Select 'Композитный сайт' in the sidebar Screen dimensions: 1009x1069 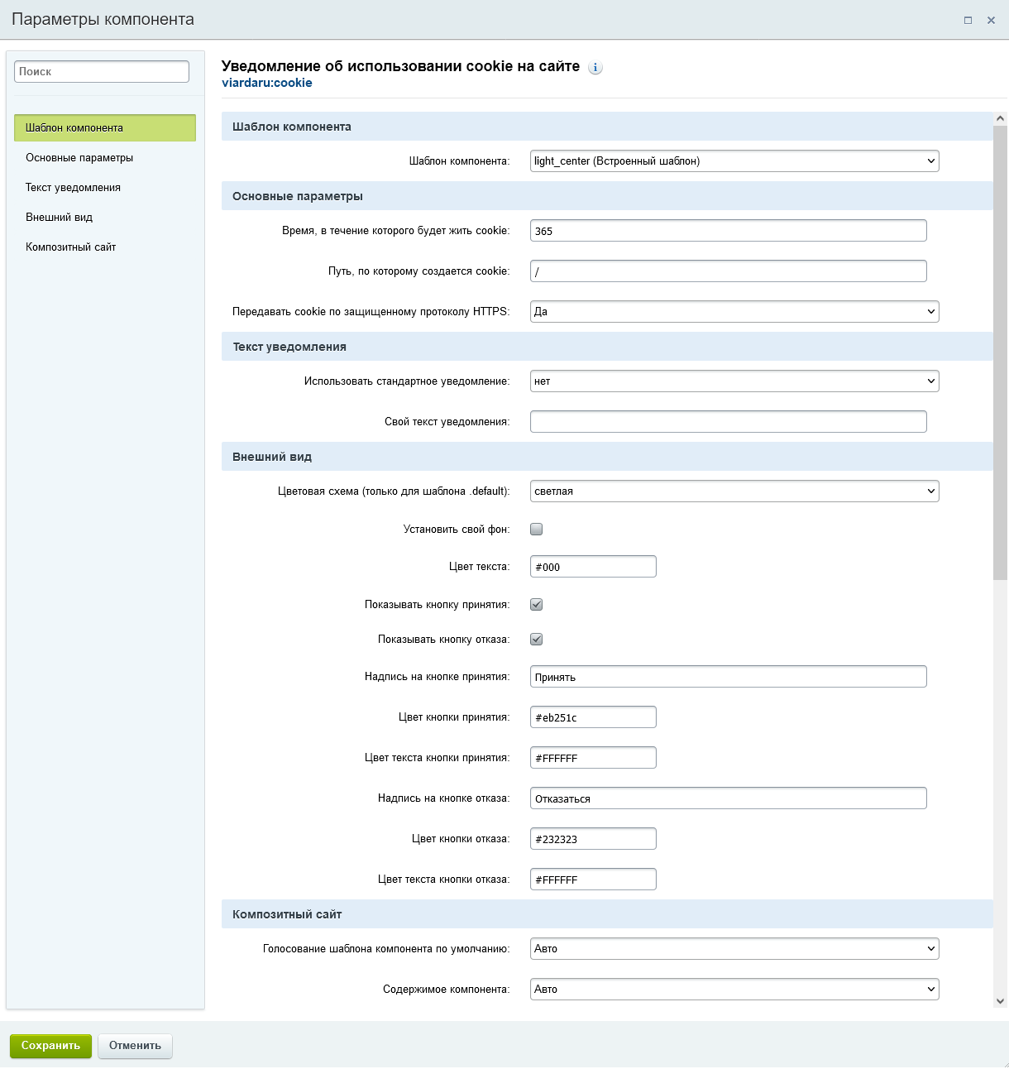71,247
